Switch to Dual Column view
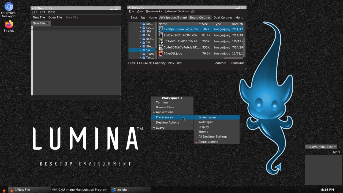 tap(222, 18)
